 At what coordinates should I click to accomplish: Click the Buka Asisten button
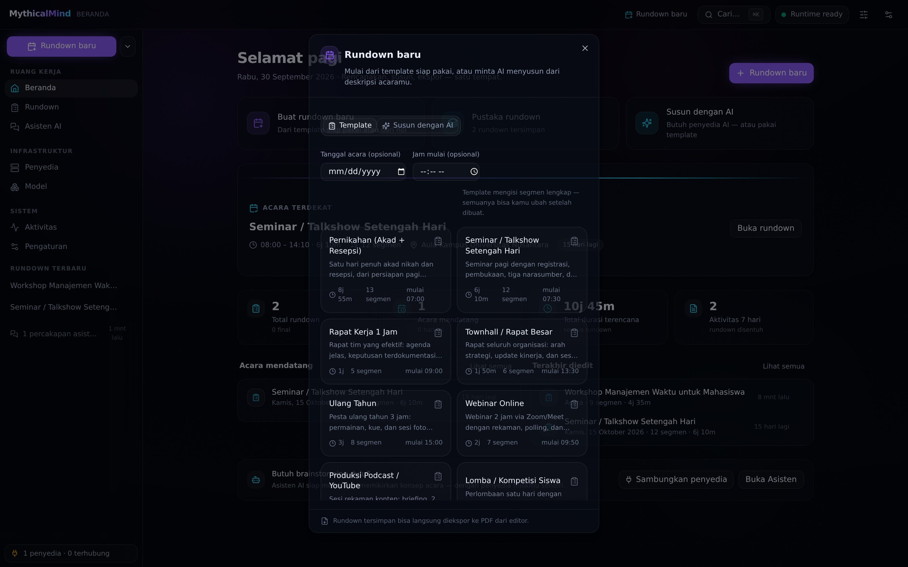click(x=771, y=480)
